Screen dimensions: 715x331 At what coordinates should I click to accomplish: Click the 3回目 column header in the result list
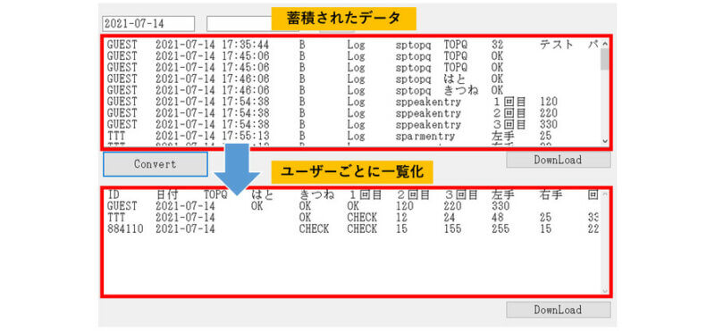point(460,194)
